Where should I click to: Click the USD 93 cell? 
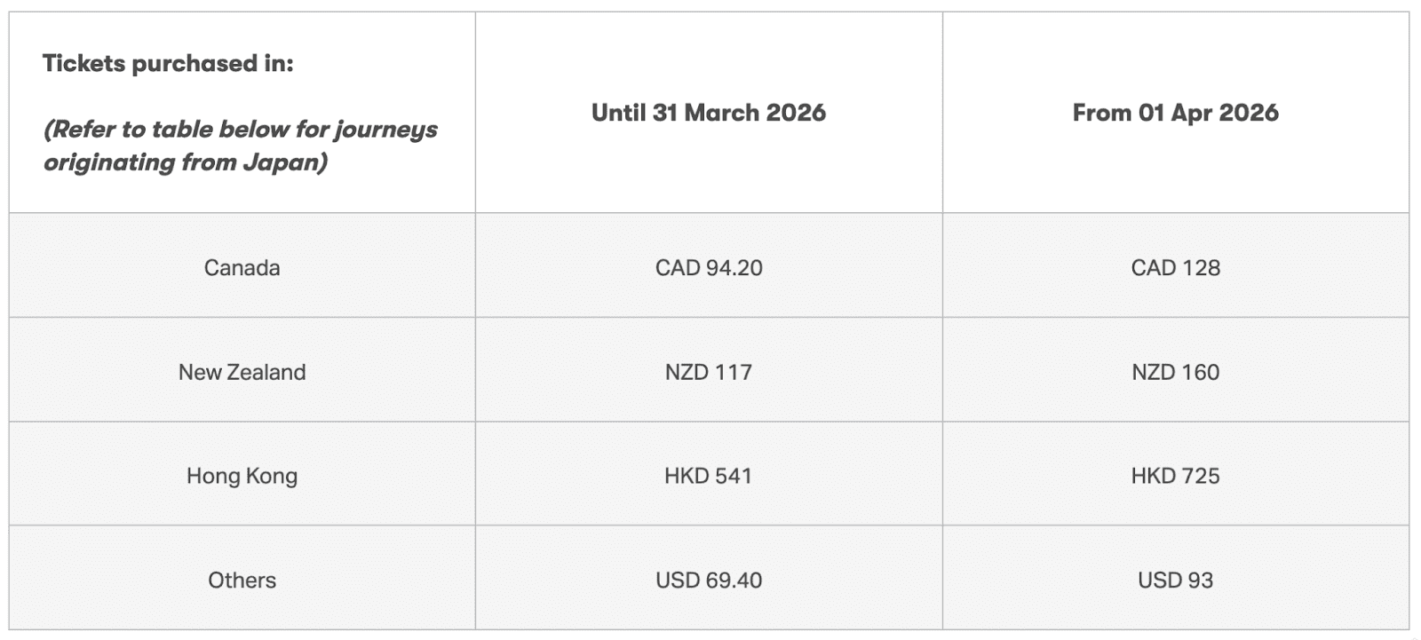(1175, 581)
